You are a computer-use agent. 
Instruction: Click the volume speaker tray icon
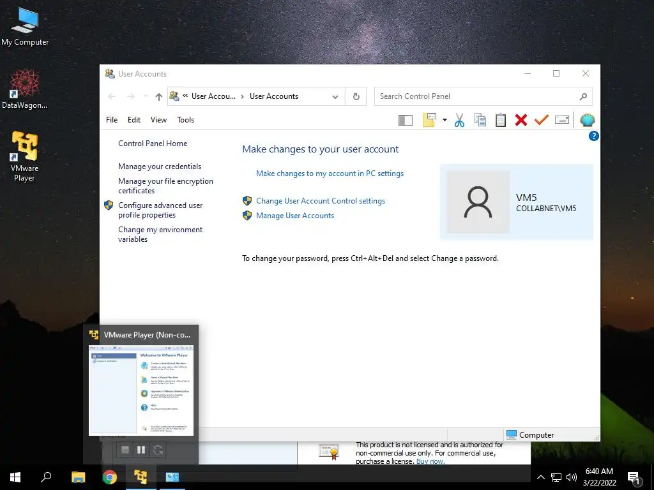pos(571,477)
